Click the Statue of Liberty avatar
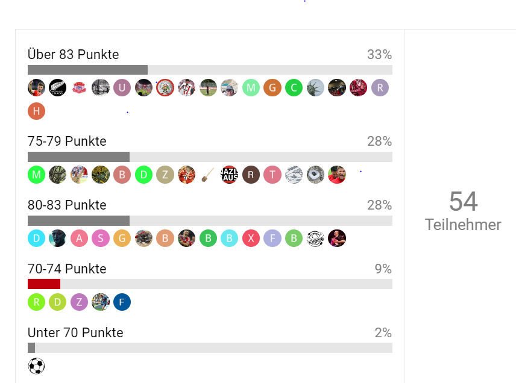Screen dimensions: 516x383 [x=315, y=88]
